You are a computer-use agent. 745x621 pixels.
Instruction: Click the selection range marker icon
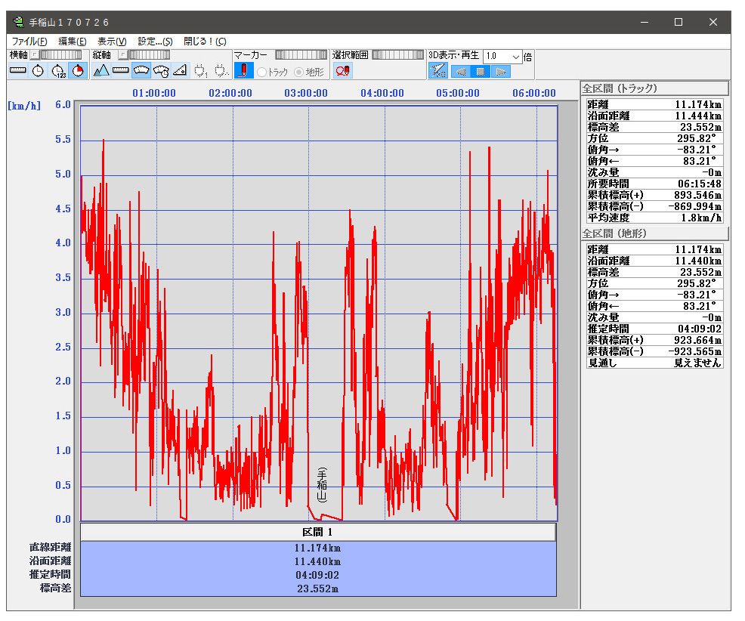[x=342, y=71]
